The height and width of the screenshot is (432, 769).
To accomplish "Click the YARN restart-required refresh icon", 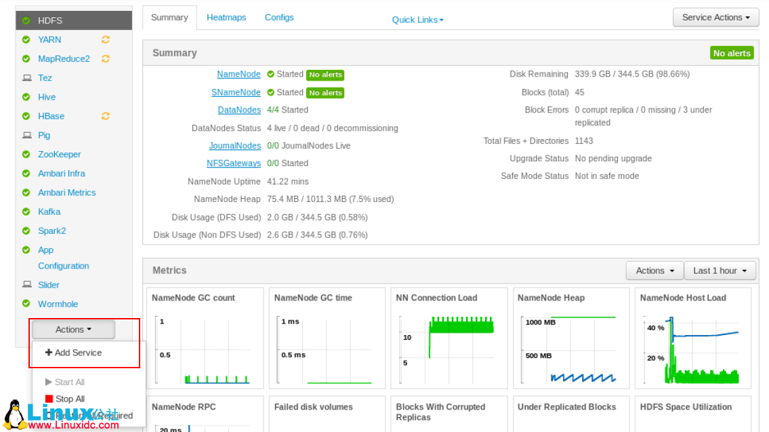I will point(105,40).
